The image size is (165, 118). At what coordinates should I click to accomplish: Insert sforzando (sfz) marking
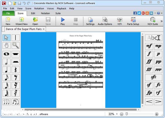pyautogui.click(x=154, y=77)
